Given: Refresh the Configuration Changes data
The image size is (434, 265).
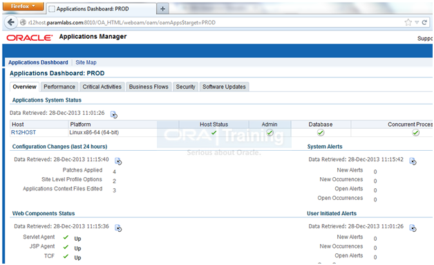Looking at the screenshot, I should tap(118, 161).
